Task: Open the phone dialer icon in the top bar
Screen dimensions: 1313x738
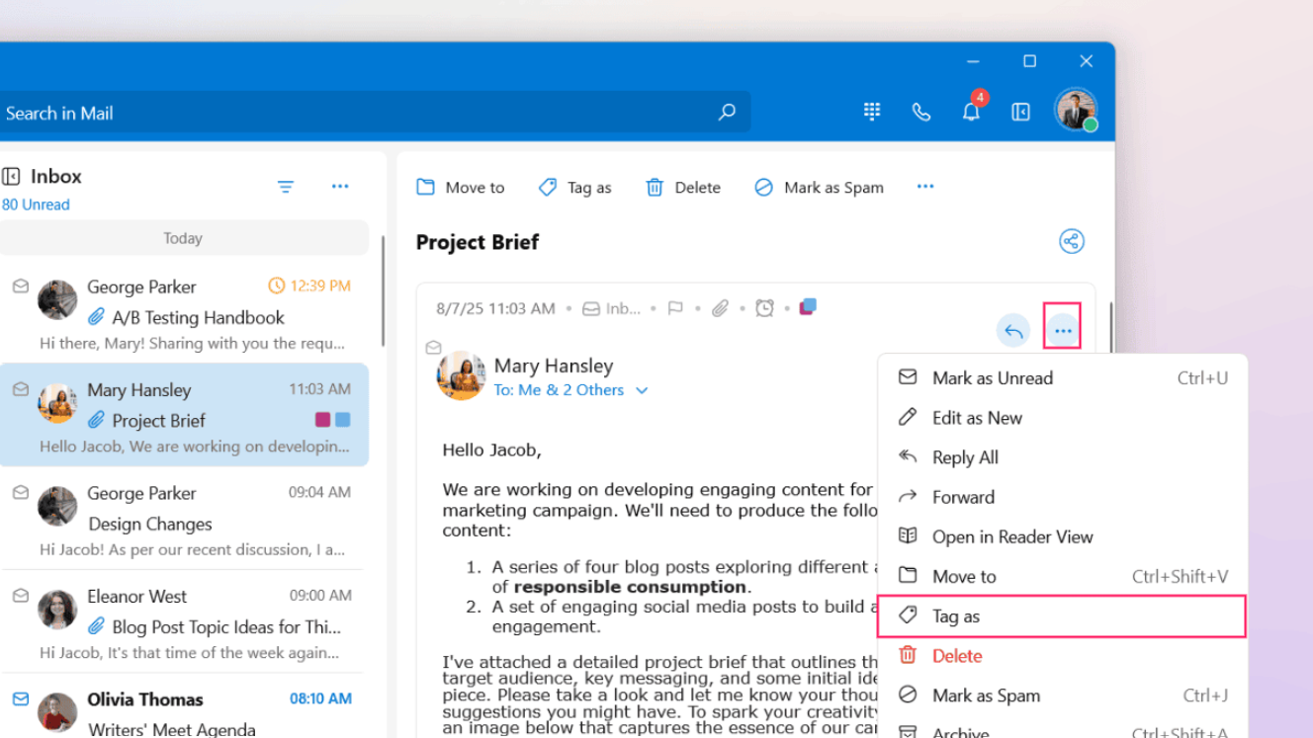Action: pyautogui.click(x=921, y=112)
